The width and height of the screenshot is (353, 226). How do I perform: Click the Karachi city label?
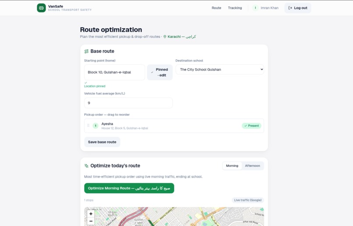182,36
